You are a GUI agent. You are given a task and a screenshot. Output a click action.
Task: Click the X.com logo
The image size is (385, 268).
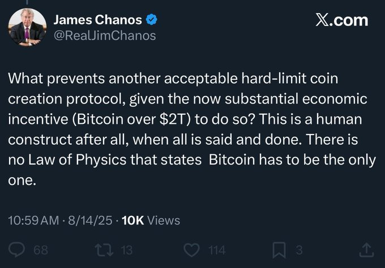(x=342, y=20)
